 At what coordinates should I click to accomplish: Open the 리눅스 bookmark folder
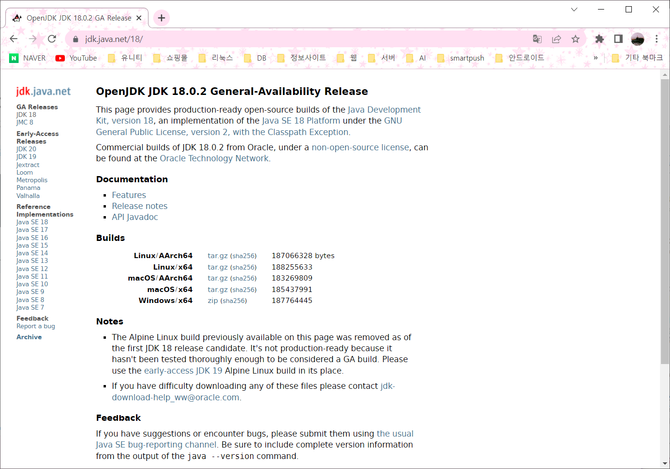pos(216,58)
